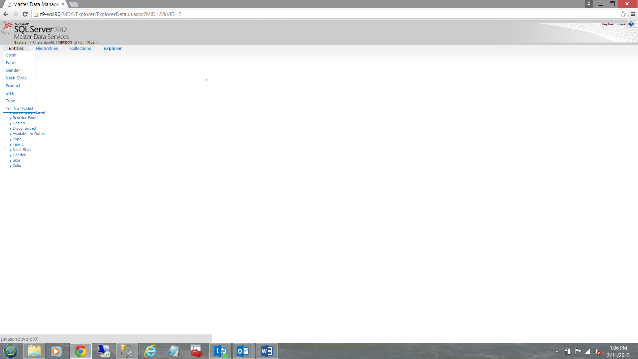This screenshot has width=638, height=359.
Task: Click the browser address bar
Action: coord(299,14)
